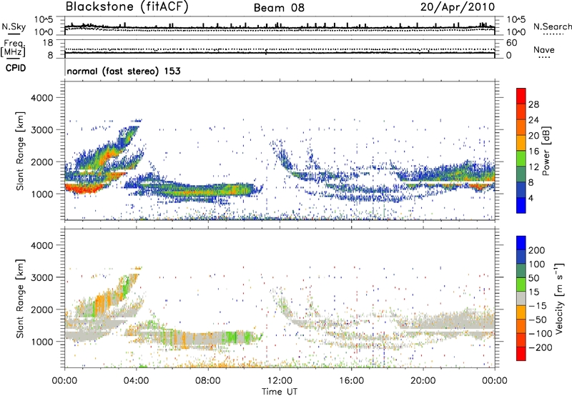Select the "Beam 08" heading text
572x396 pixels.
click(x=279, y=8)
